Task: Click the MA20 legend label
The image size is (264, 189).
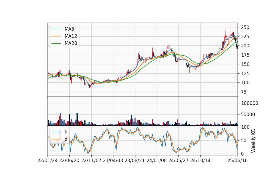Action: coord(71,43)
